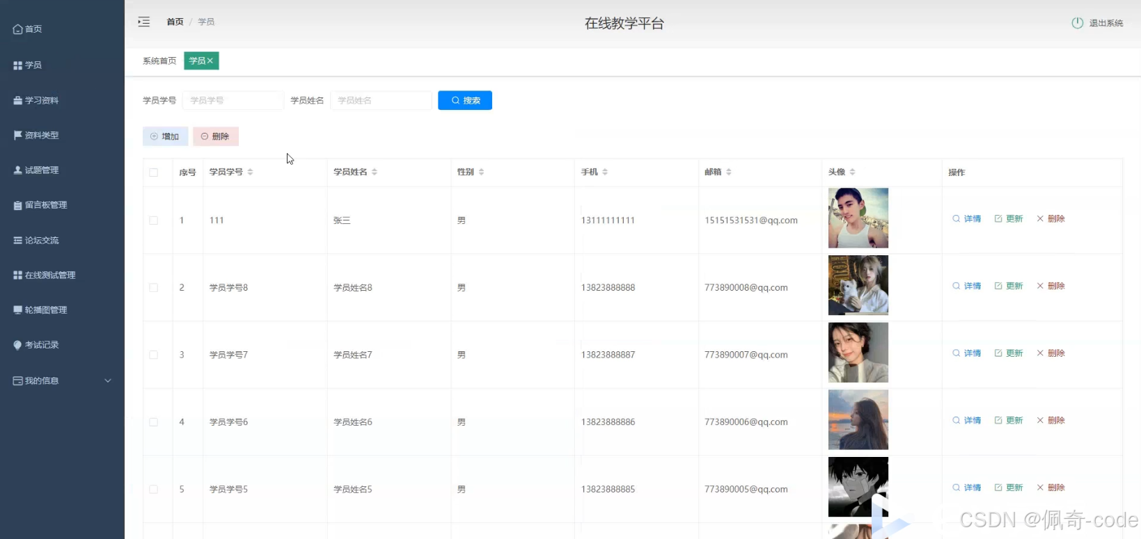
Task: Switch to the 系统首页 tab
Action: [159, 61]
